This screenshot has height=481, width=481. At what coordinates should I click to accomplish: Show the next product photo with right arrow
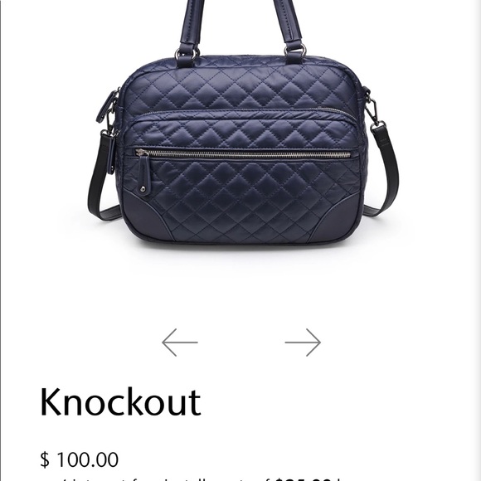303,343
